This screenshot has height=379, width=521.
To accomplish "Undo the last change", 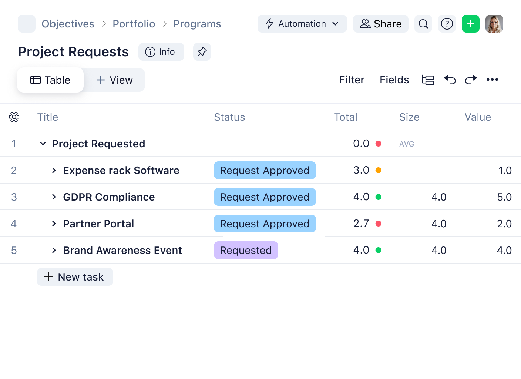I will click(449, 80).
